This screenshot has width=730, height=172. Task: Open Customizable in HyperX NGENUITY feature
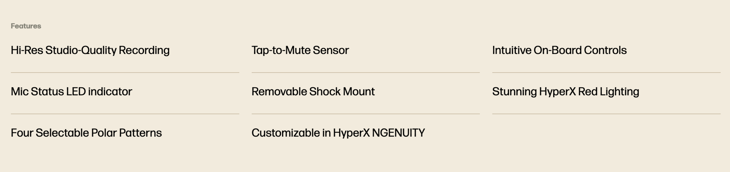(338, 133)
